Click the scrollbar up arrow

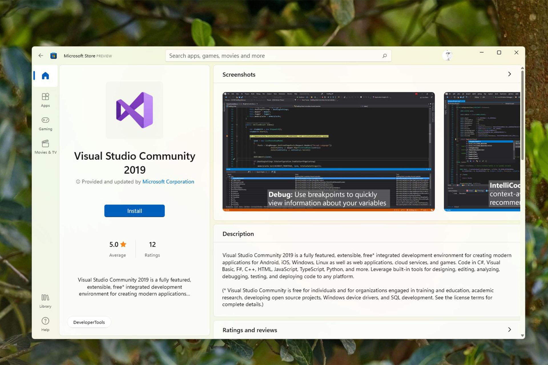[x=522, y=68]
